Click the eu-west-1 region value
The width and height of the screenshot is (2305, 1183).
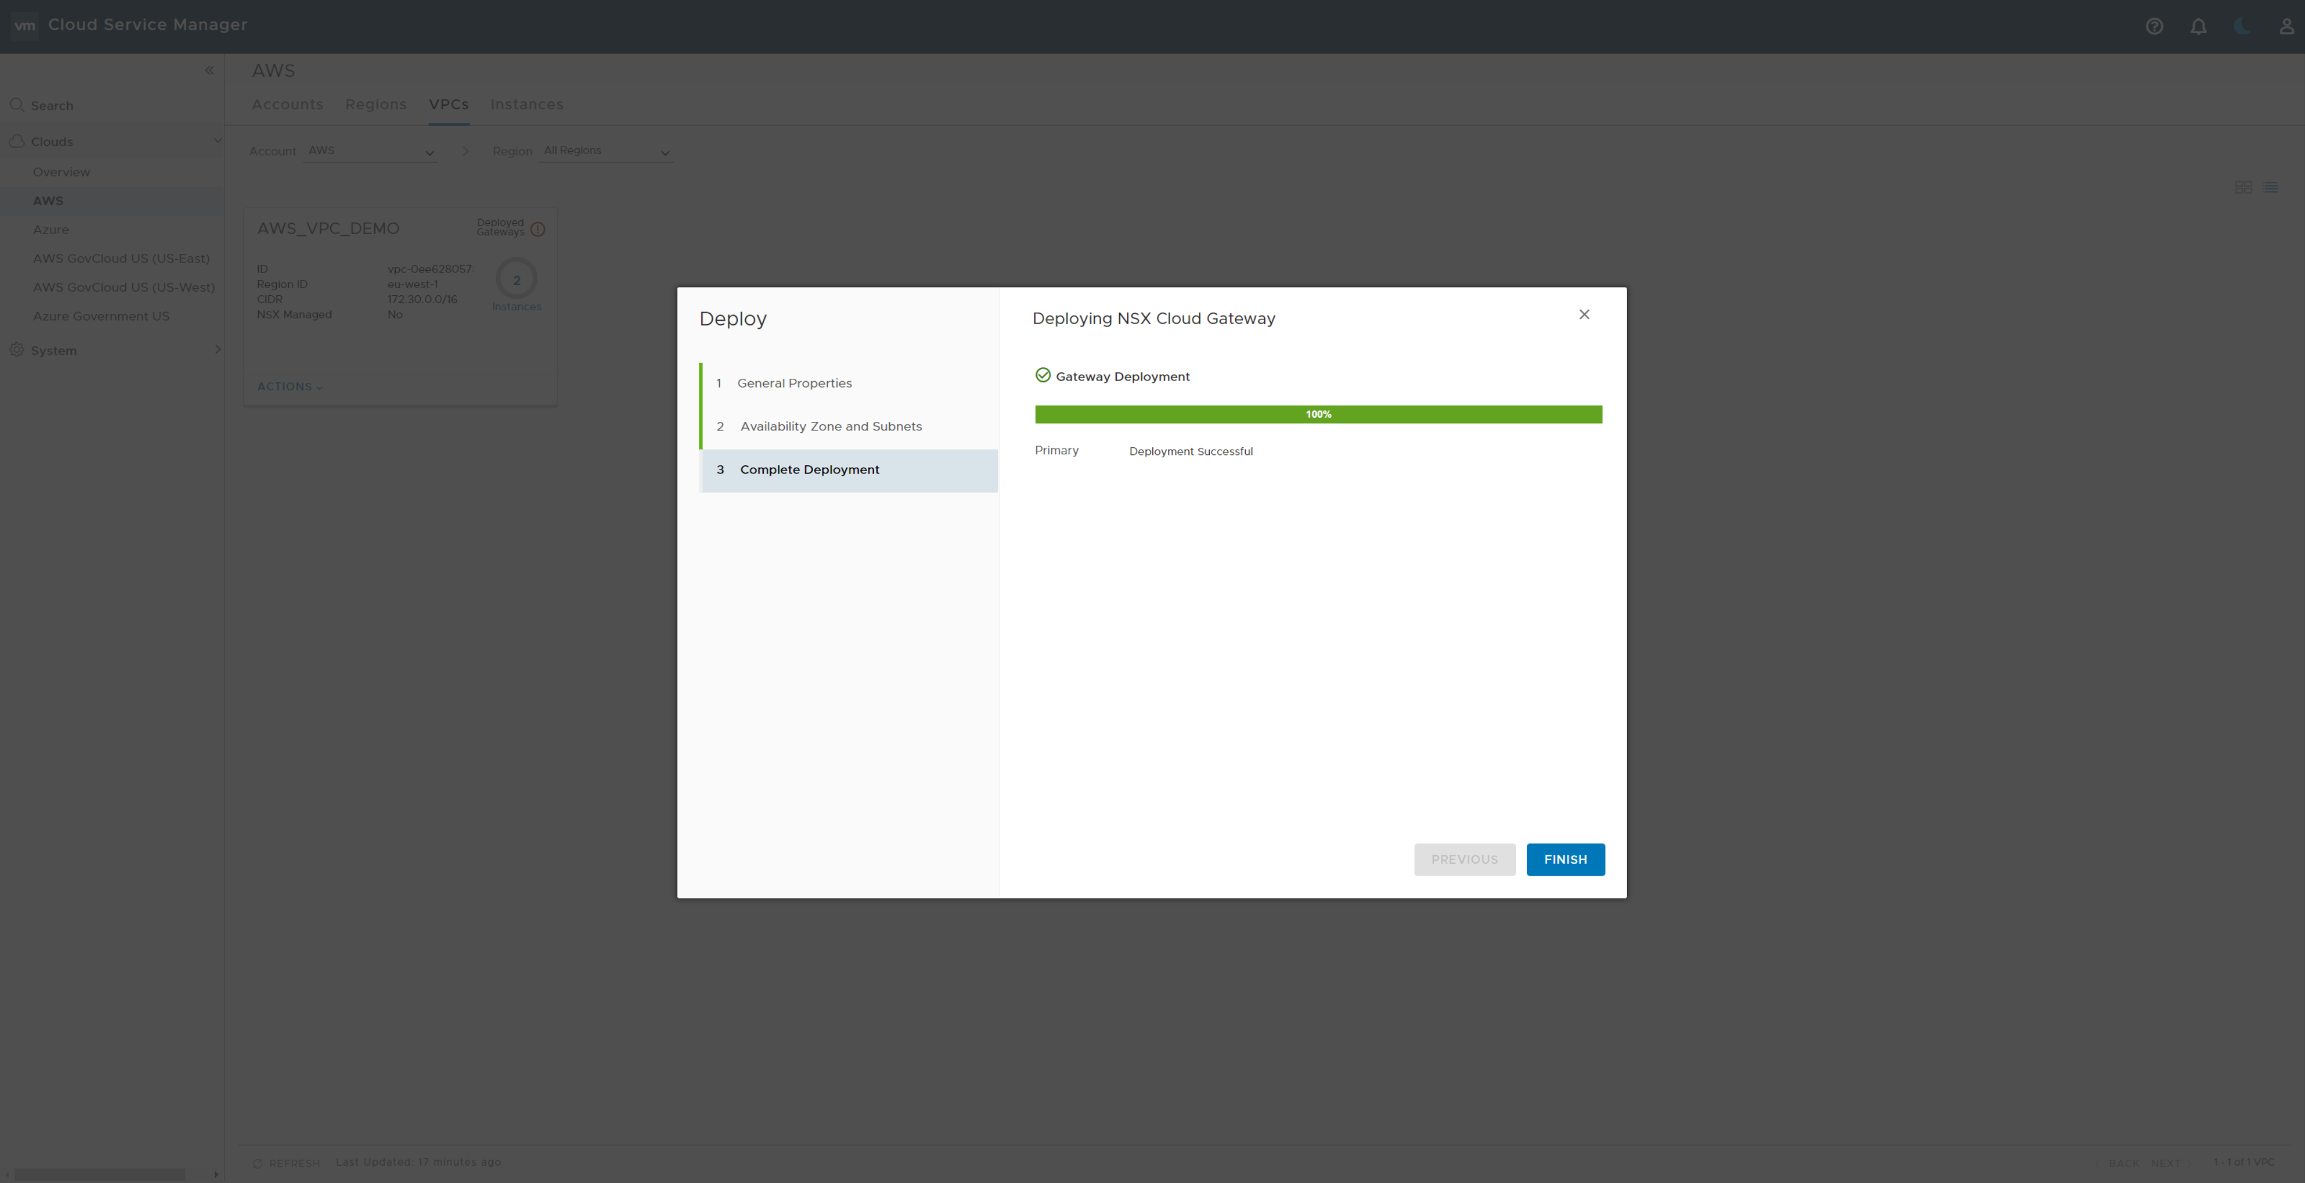[x=412, y=284]
